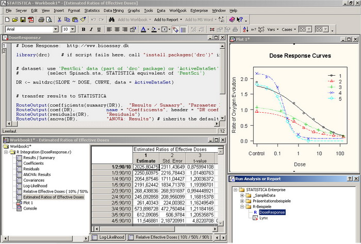Select the Lynx report item
Screen dimensions: 361x244
click(264, 218)
